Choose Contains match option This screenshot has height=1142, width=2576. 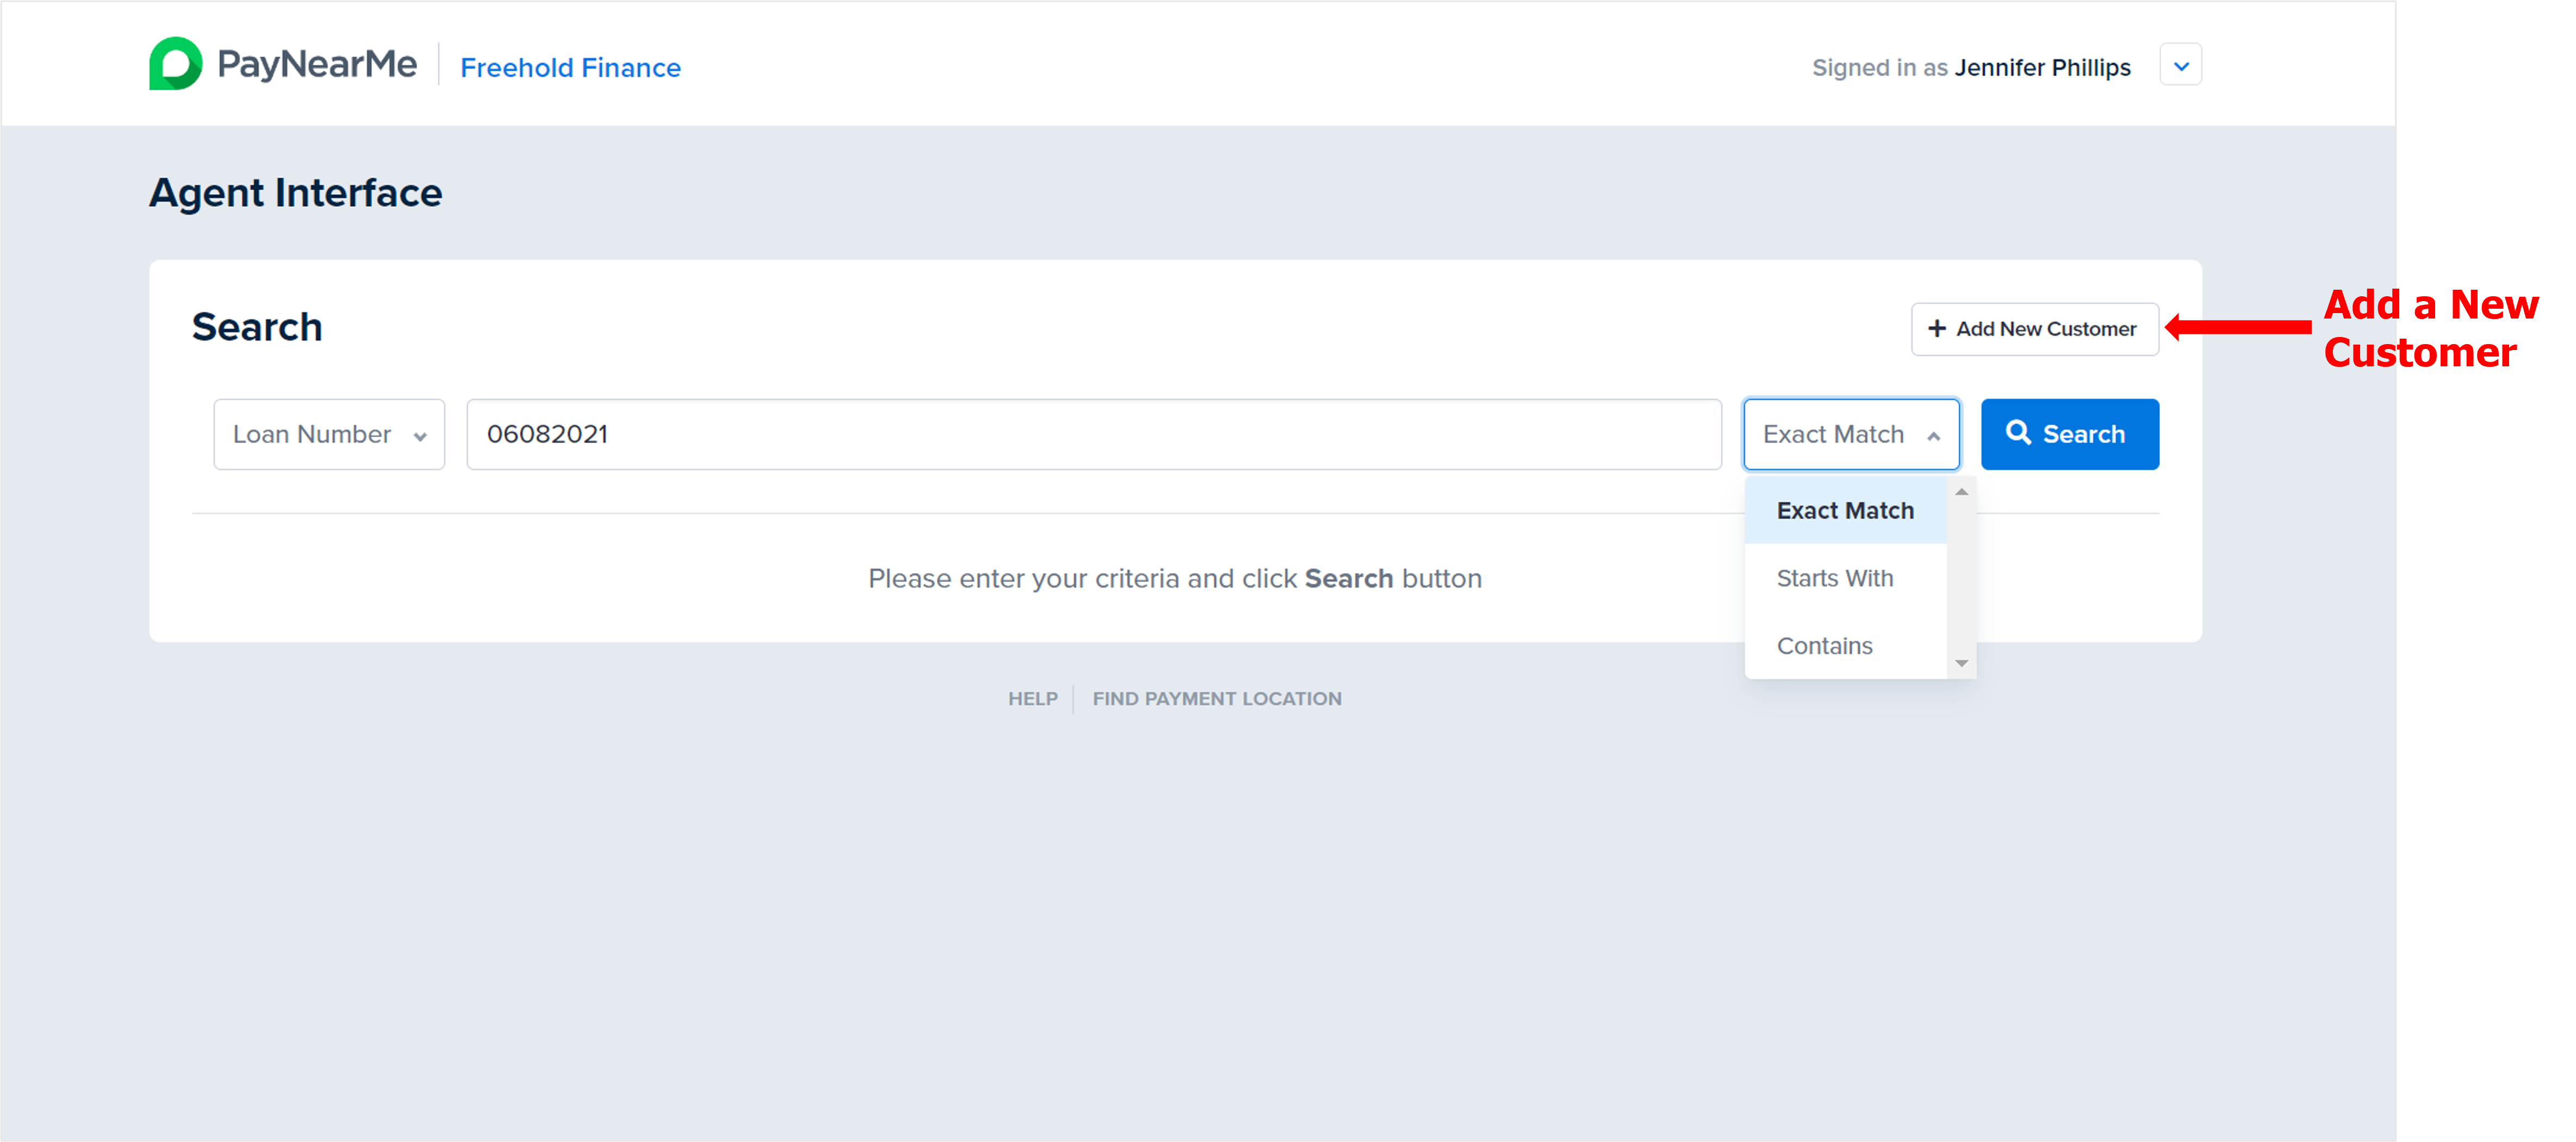coord(1824,646)
